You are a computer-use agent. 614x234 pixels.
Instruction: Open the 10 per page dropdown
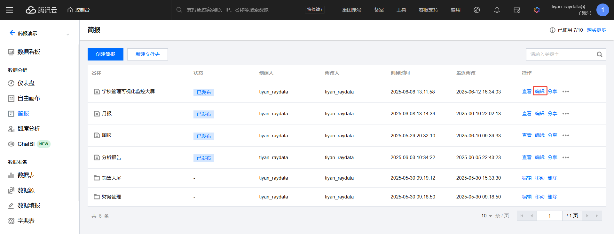coord(486,216)
